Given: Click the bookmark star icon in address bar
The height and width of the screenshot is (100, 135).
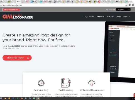Looking at the screenshot, I should click(x=126, y=5).
